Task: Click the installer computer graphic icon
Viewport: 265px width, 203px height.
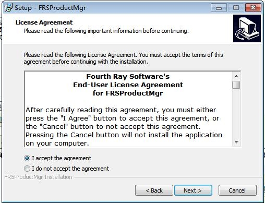Action: (x=247, y=28)
